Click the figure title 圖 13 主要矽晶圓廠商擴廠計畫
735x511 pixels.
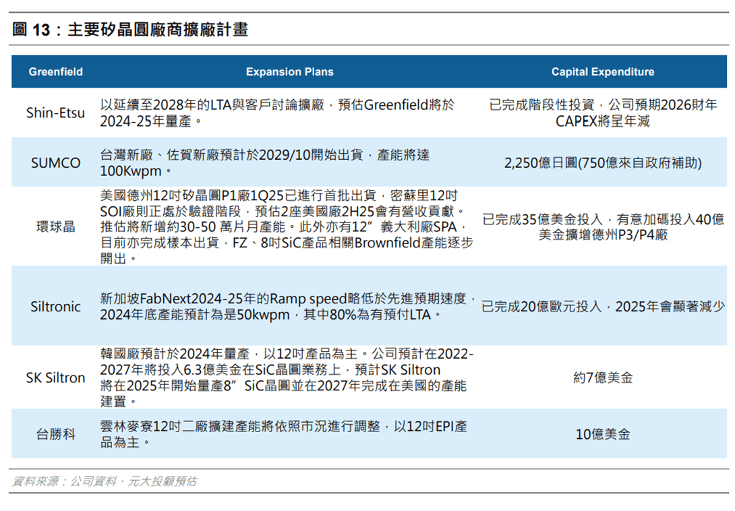coord(130,30)
